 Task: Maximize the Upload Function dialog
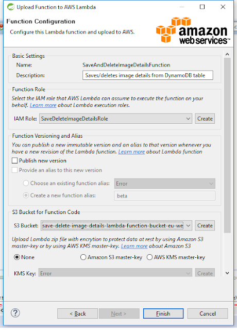[x=202, y=7]
